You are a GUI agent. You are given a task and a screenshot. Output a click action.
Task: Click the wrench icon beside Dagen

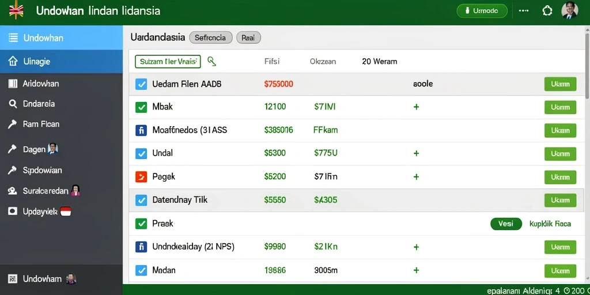tap(13, 149)
